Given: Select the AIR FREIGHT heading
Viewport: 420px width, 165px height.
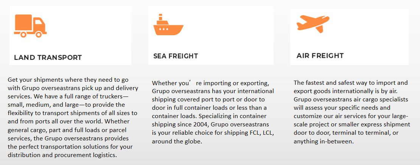Looking at the screenshot, I should tap(320, 56).
